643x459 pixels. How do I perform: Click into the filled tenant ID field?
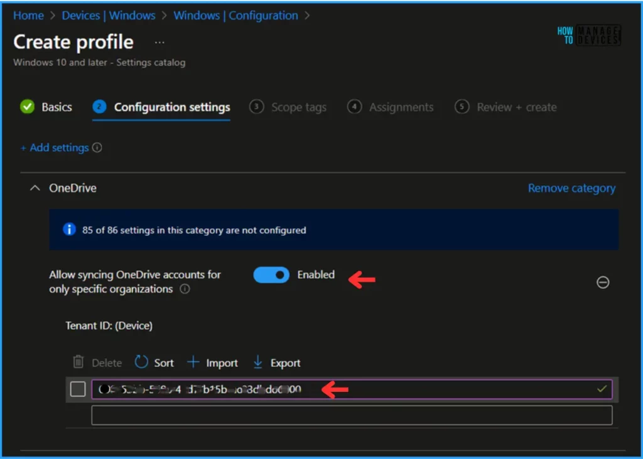352,389
